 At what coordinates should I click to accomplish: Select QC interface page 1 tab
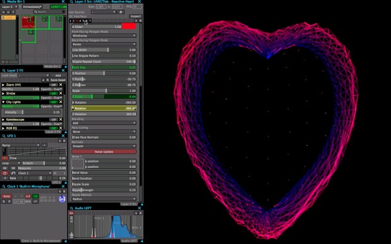click(x=71, y=21)
